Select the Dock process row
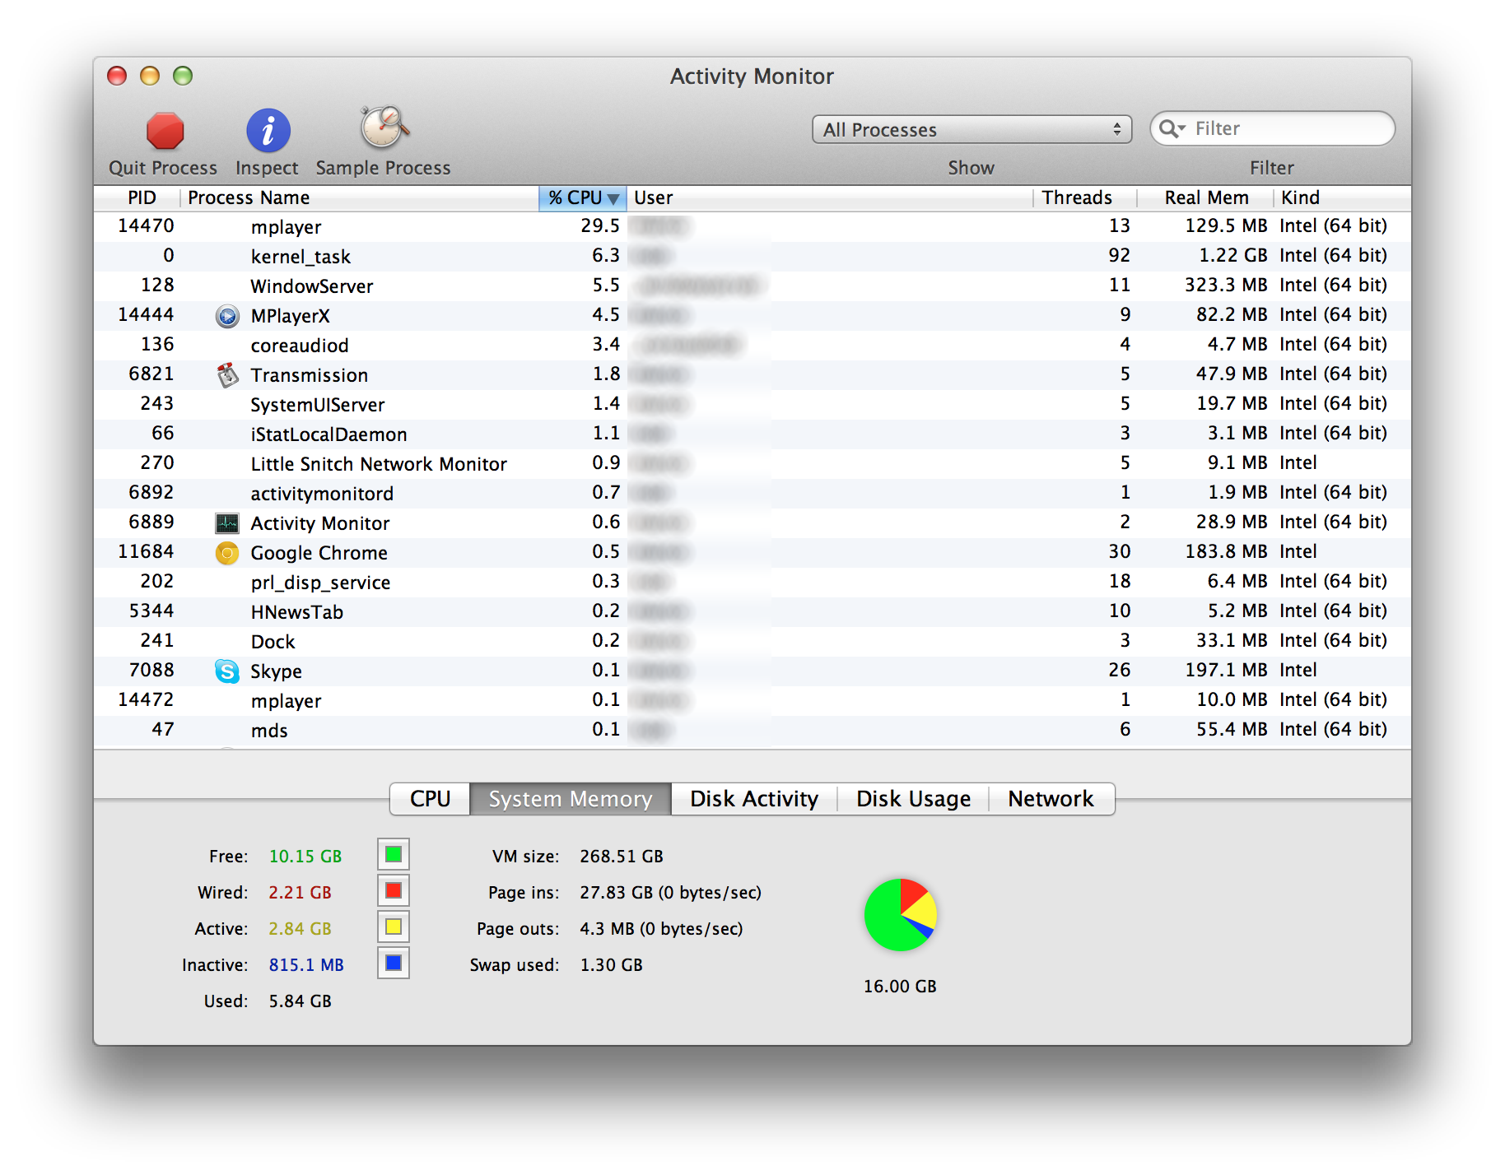The width and height of the screenshot is (1505, 1175). coord(752,641)
